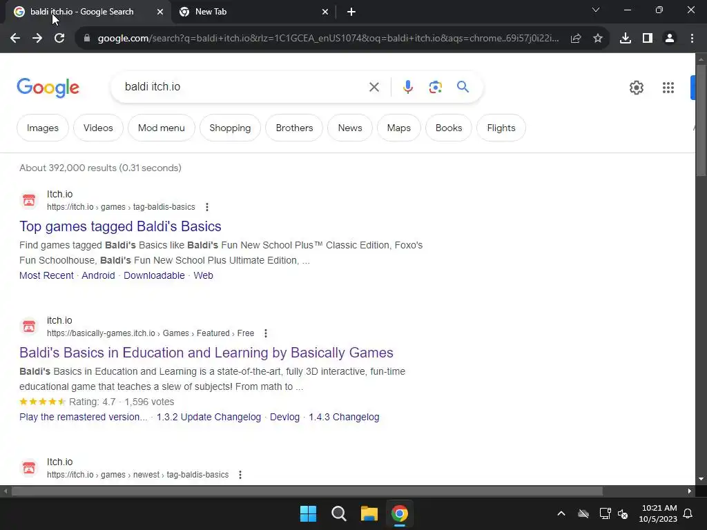
Task: Open Chrome three-dot menu
Action: (692, 39)
